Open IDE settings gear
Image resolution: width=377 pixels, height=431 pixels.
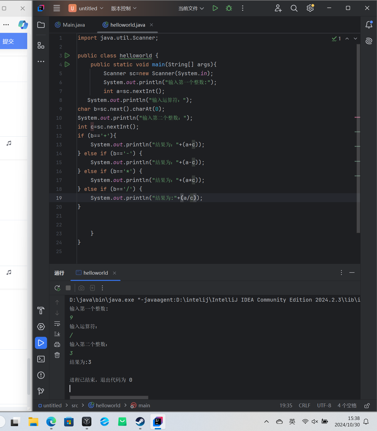click(x=310, y=8)
